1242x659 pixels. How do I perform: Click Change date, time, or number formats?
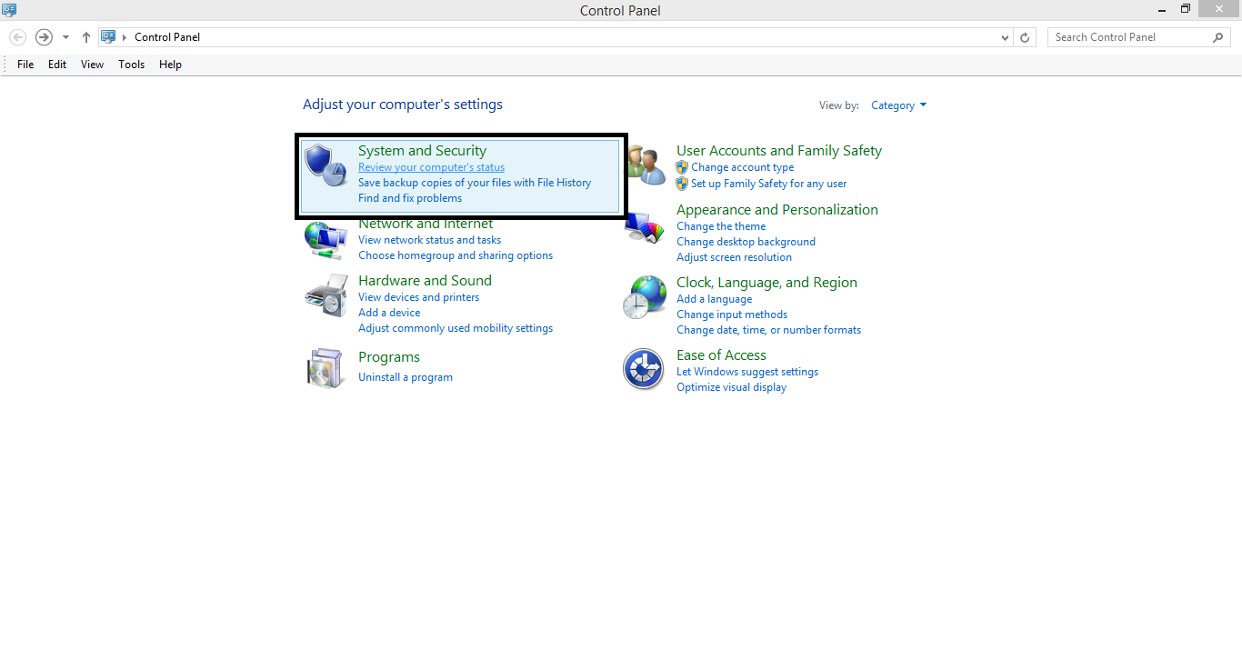(768, 330)
